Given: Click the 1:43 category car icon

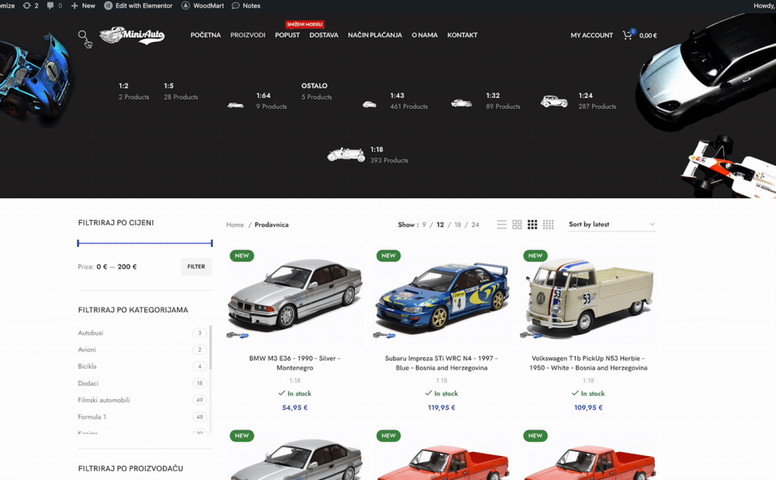Looking at the screenshot, I should coord(369,104).
